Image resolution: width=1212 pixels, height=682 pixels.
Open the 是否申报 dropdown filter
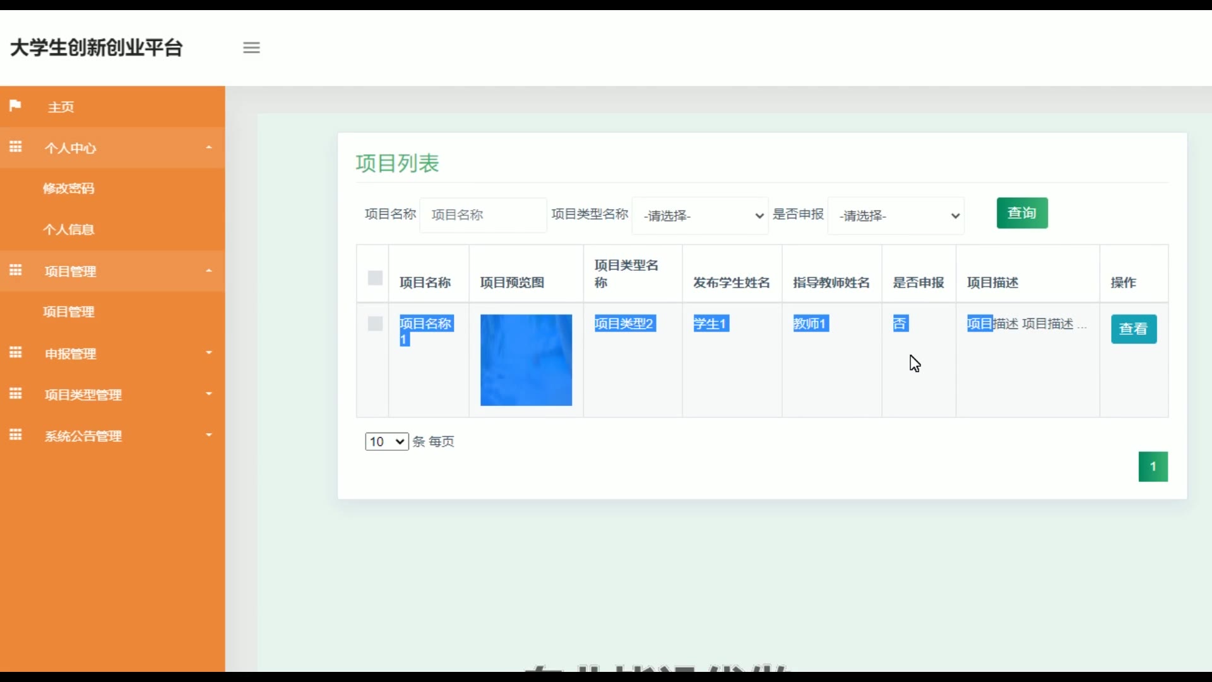coord(896,216)
